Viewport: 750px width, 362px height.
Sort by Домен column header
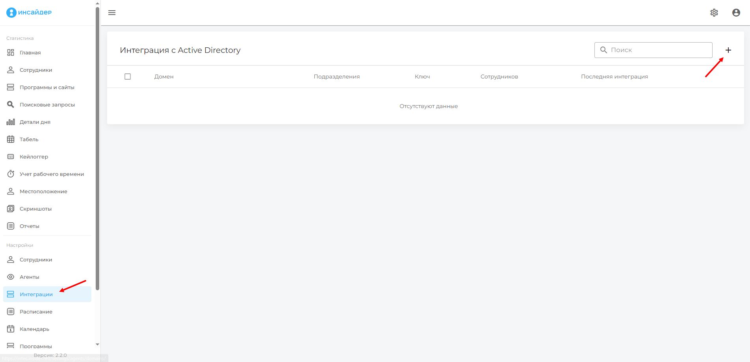pos(164,77)
